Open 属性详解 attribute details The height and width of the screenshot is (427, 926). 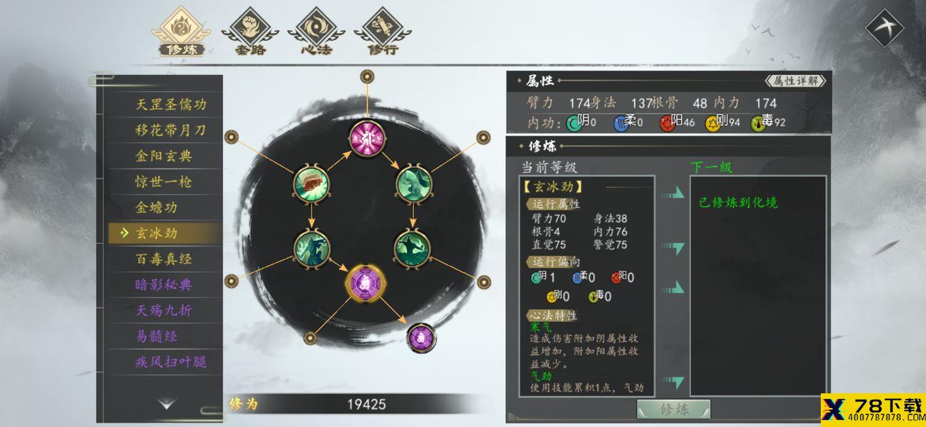click(794, 81)
